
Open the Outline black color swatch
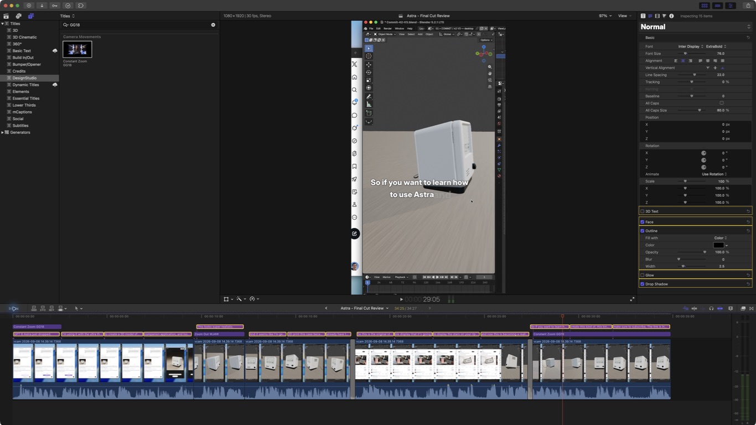point(718,245)
